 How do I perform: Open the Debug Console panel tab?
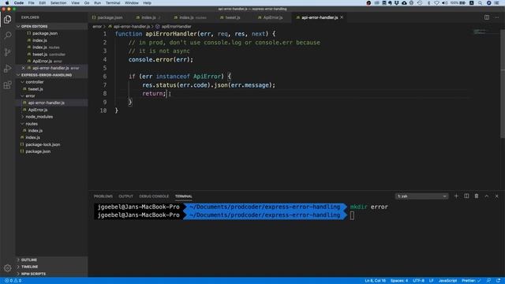[x=154, y=196]
